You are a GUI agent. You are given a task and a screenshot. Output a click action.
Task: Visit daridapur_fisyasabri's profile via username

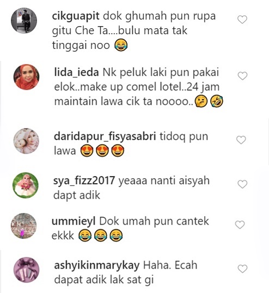[105, 136]
